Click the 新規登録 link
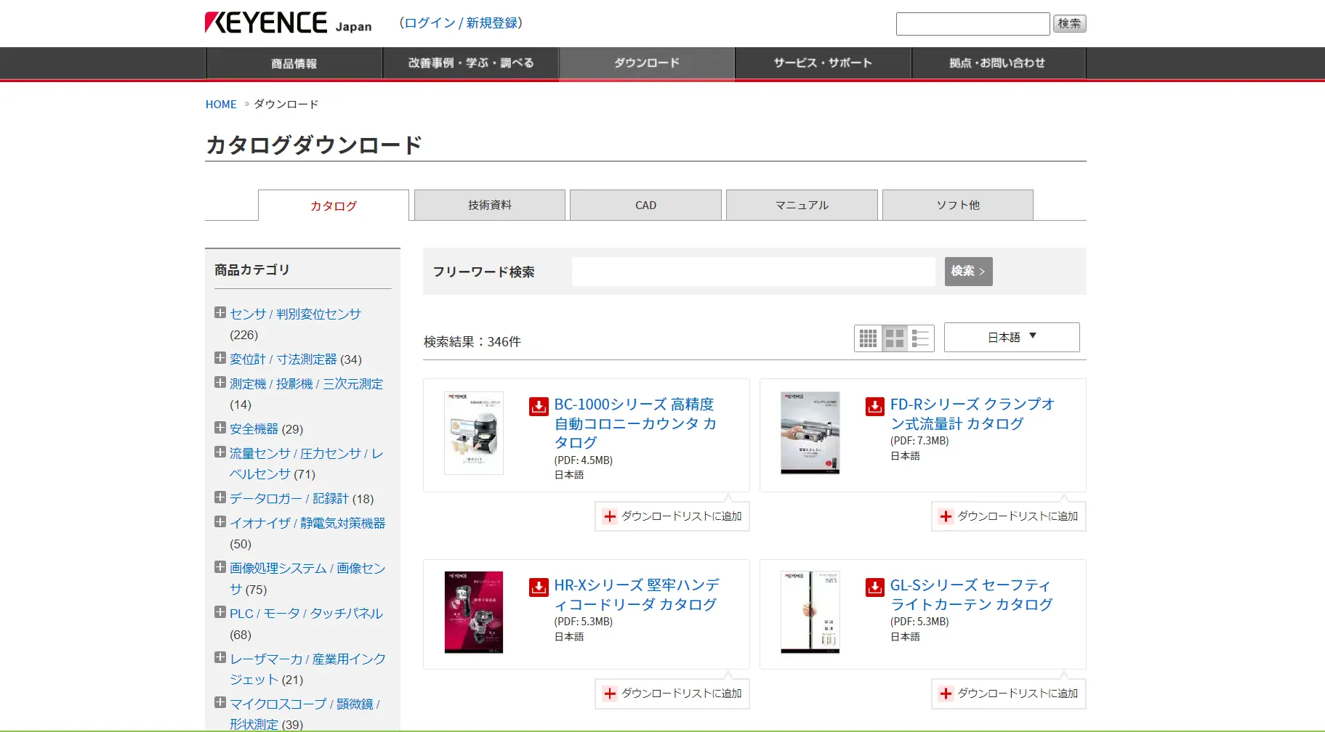Viewport: 1325px width, 732px height. (492, 23)
